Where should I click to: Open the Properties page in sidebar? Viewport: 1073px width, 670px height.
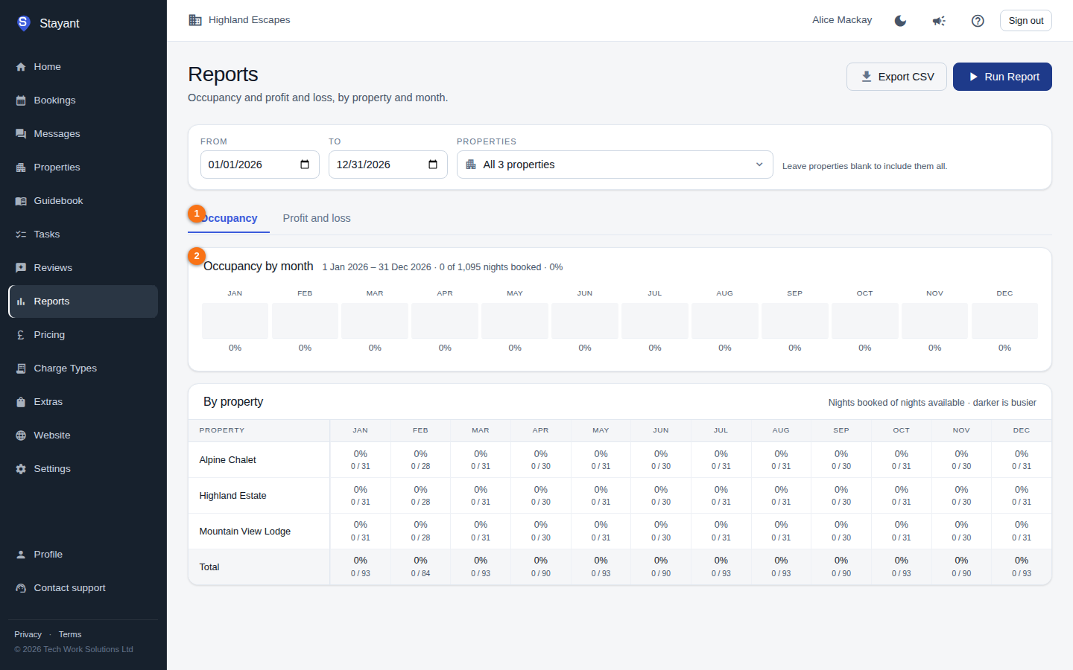pyautogui.click(x=83, y=167)
